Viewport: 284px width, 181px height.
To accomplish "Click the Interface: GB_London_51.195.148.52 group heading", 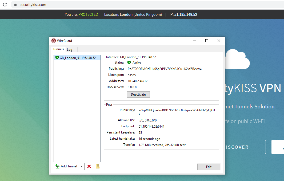I will tap(131, 57).
